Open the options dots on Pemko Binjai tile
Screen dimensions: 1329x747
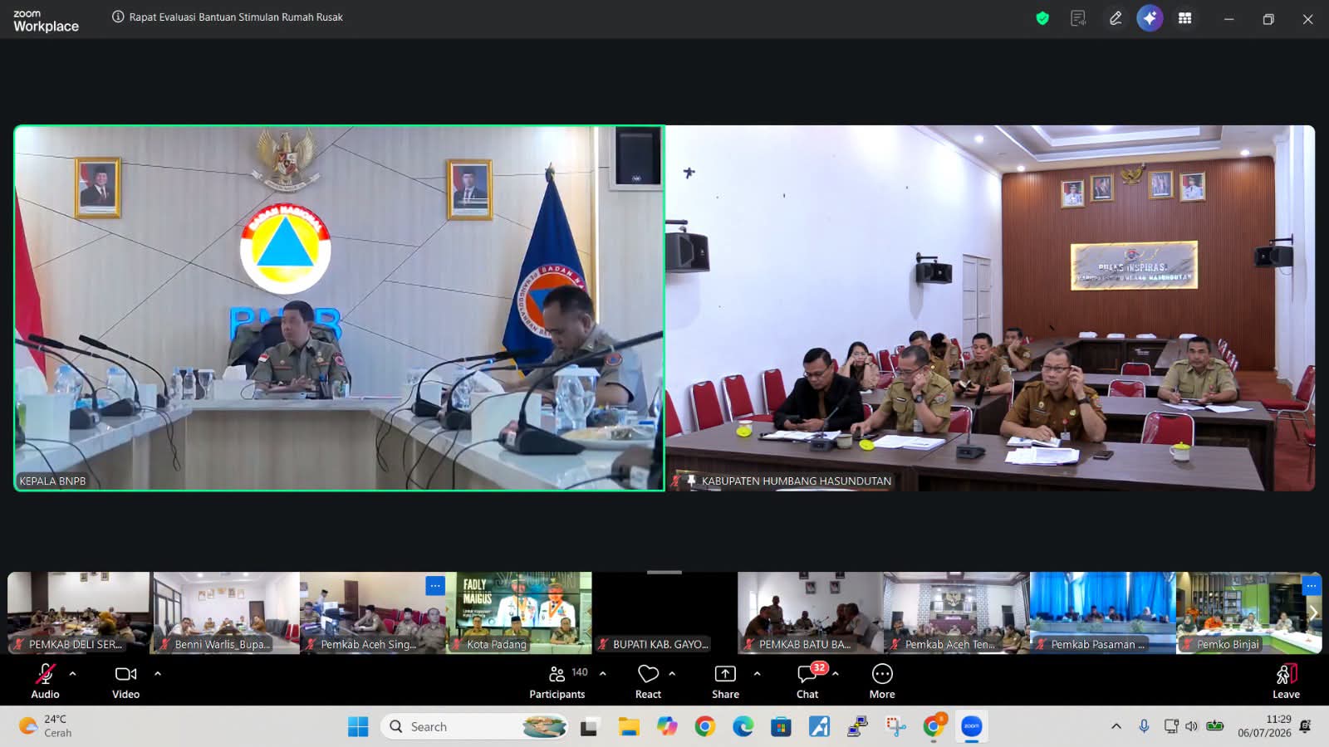point(1311,585)
